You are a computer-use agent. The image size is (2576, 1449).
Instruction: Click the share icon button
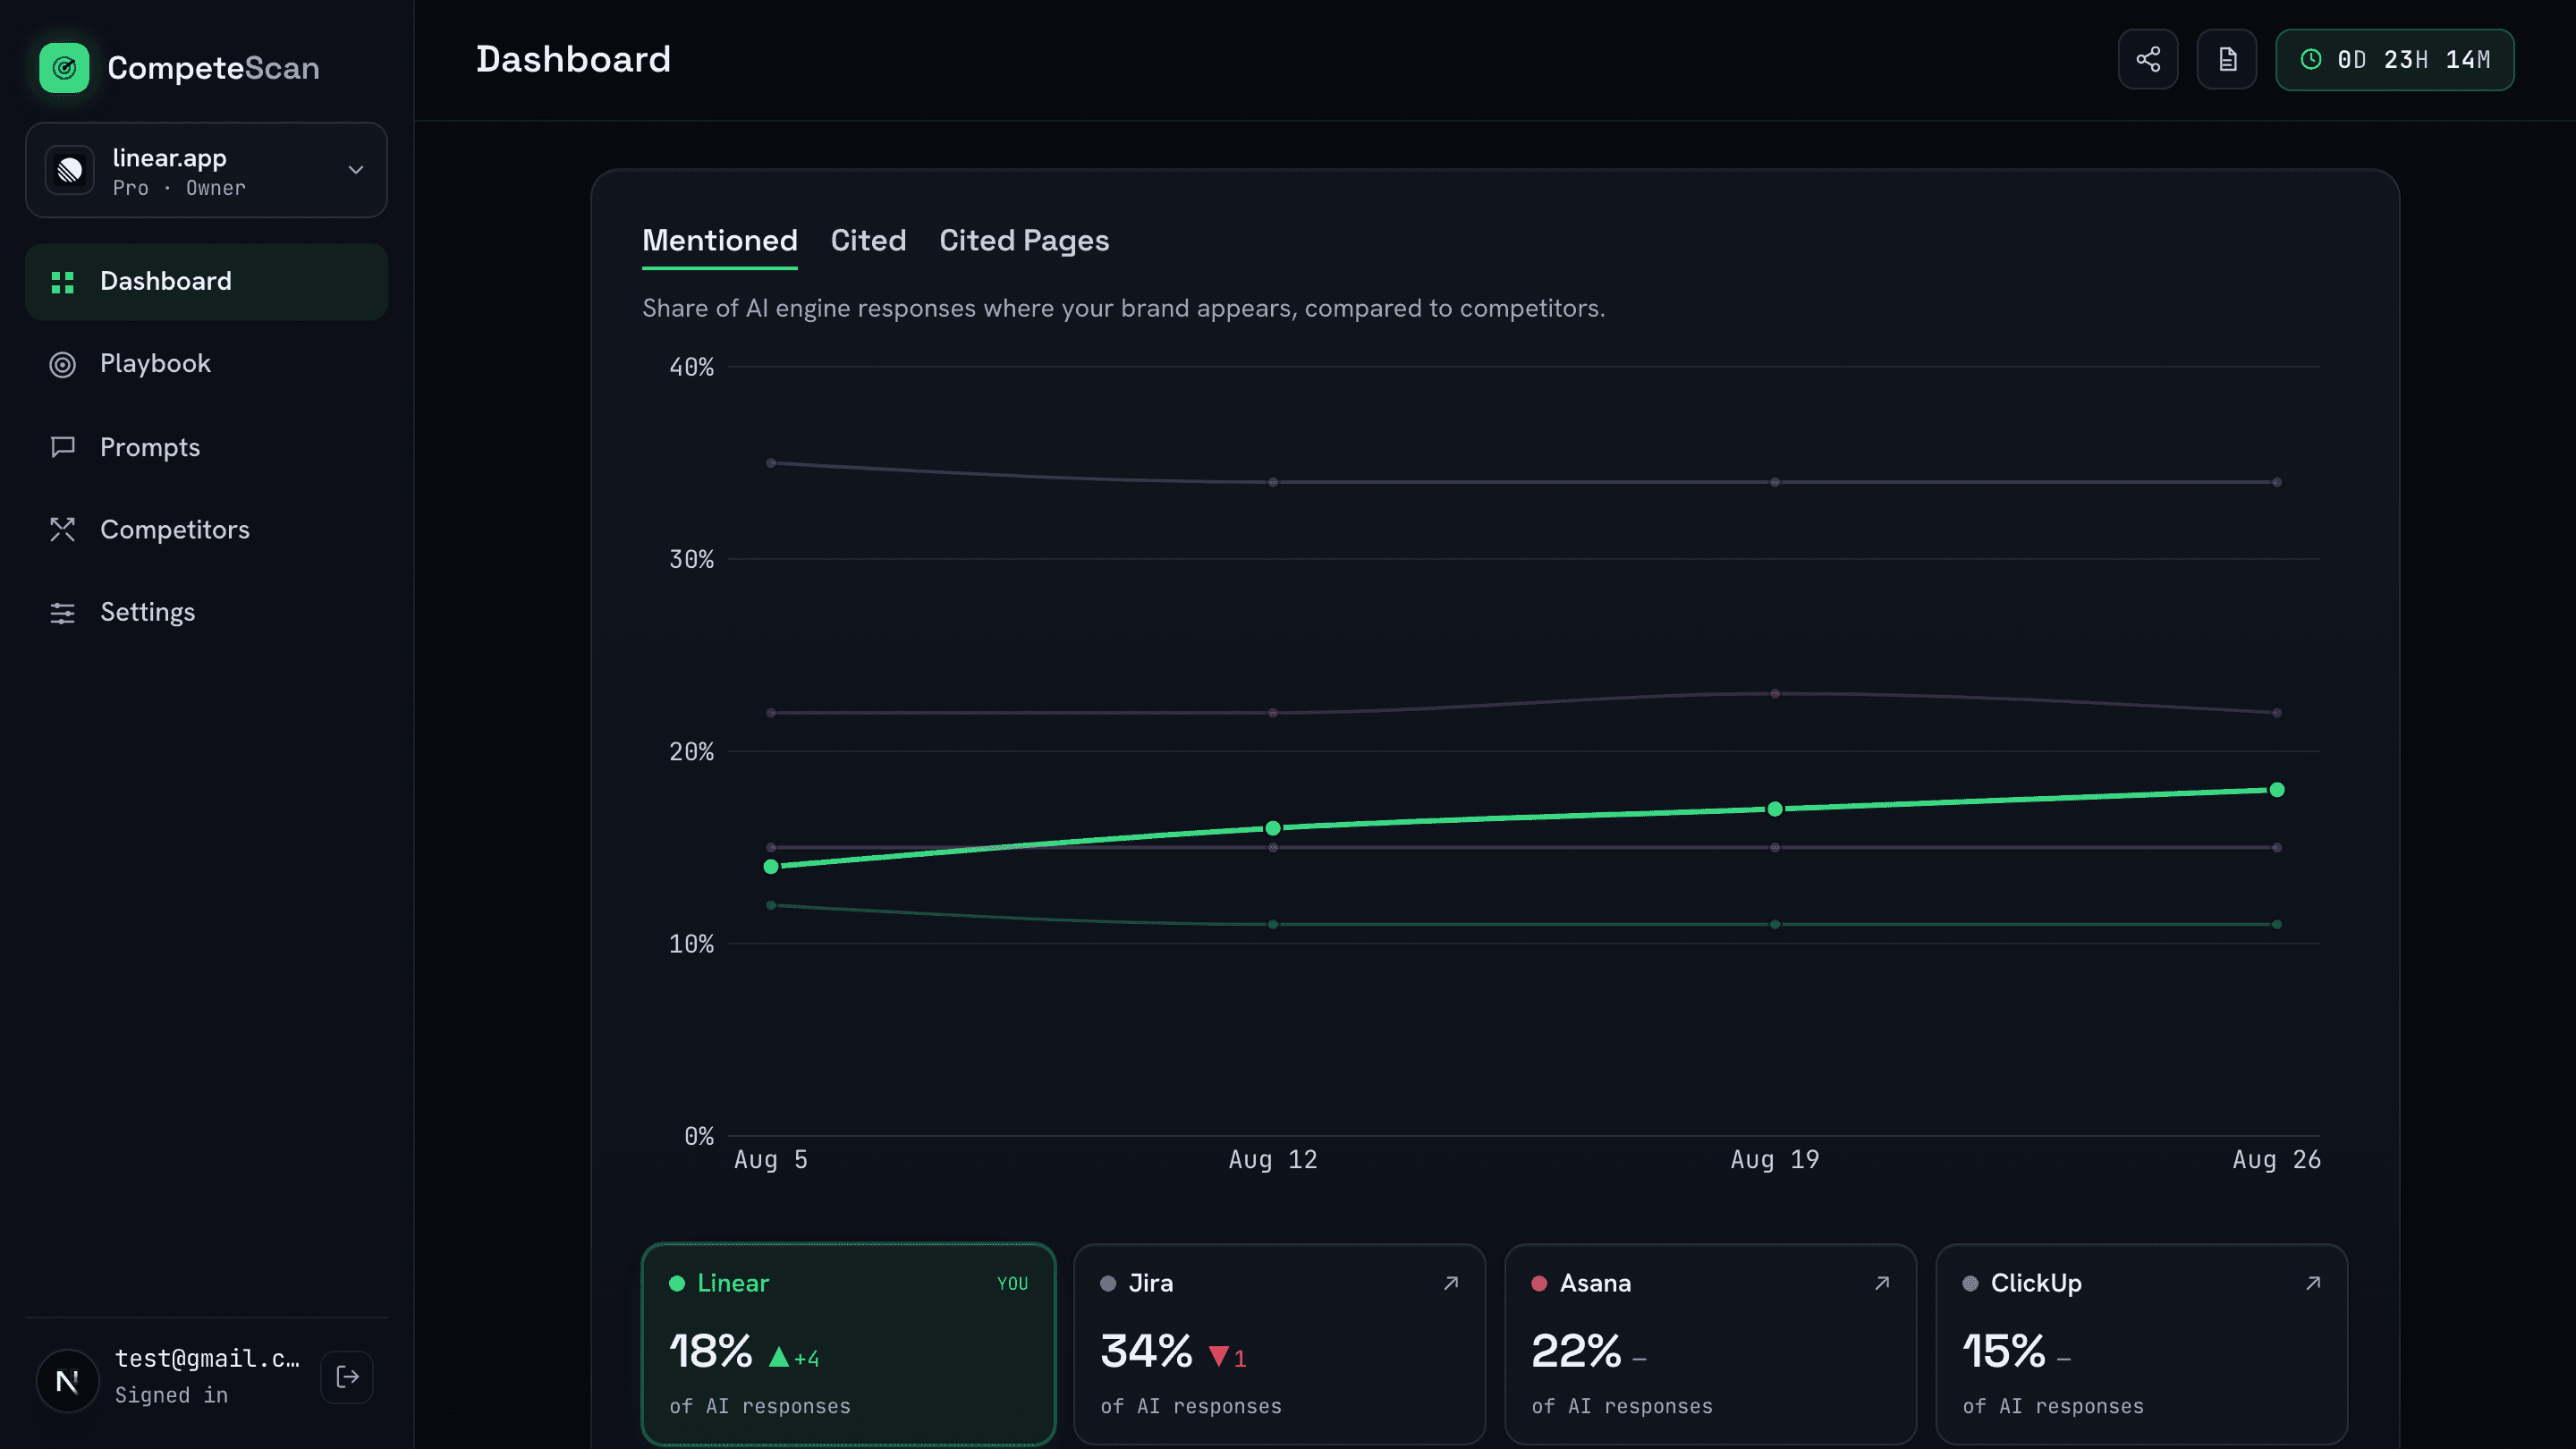(2148, 60)
